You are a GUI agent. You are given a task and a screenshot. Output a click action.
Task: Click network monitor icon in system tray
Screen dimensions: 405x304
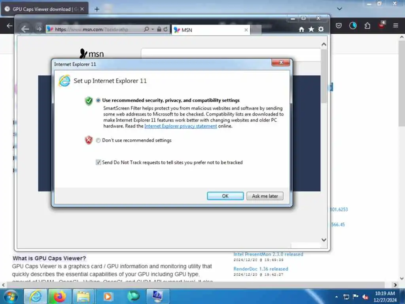pyautogui.click(x=346, y=297)
